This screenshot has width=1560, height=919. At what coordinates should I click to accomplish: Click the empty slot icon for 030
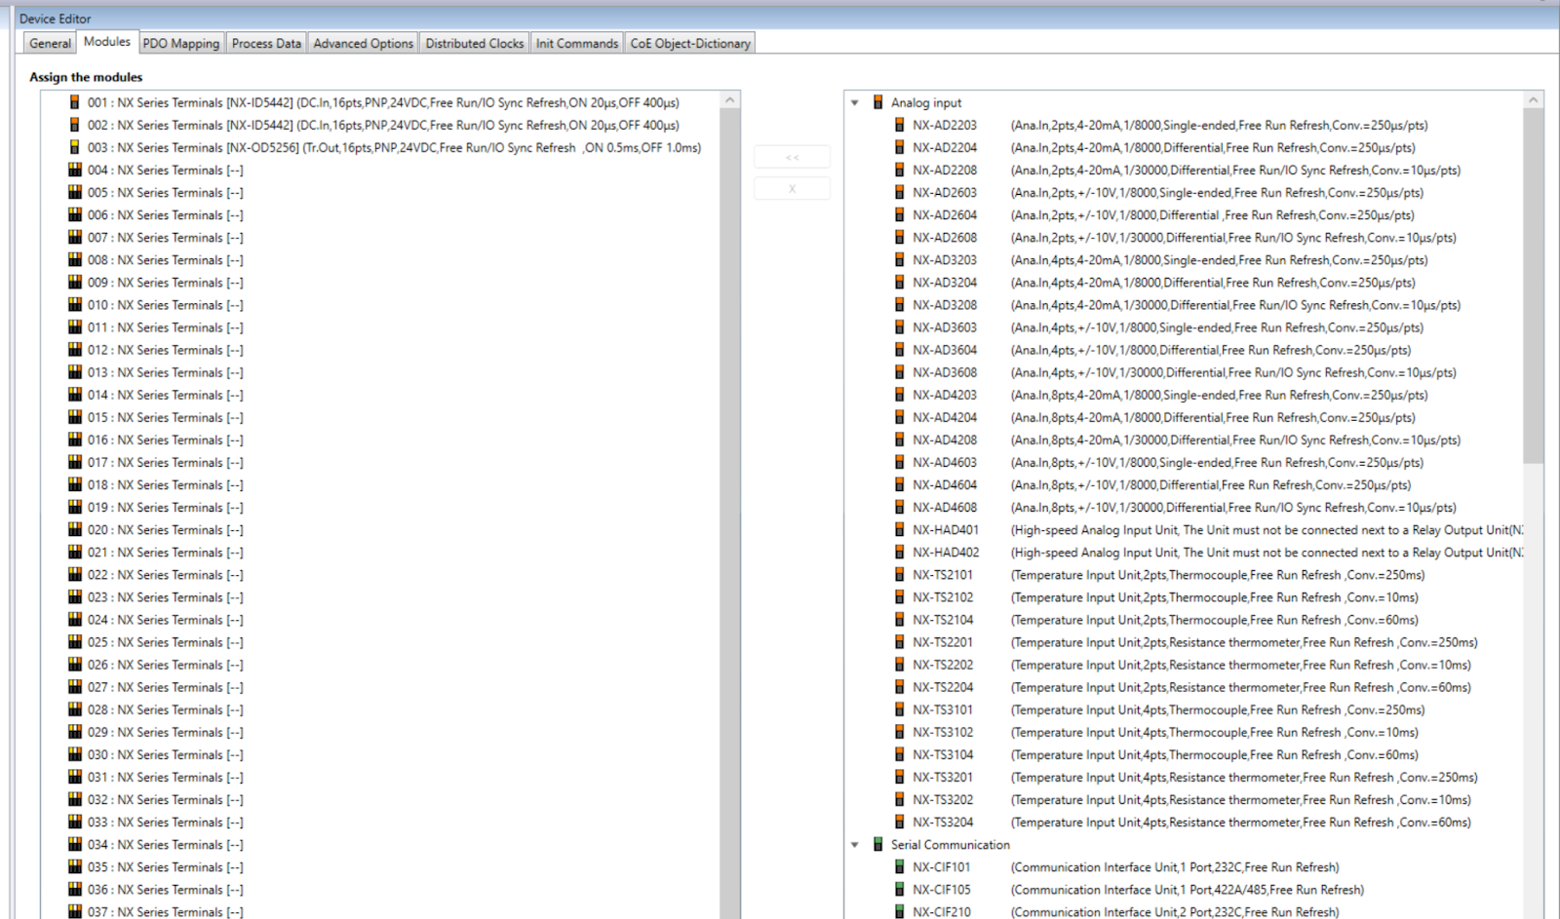(75, 754)
